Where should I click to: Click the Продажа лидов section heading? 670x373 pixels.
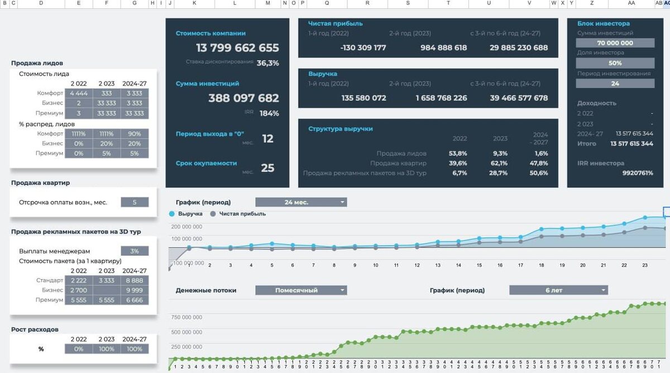(37, 63)
